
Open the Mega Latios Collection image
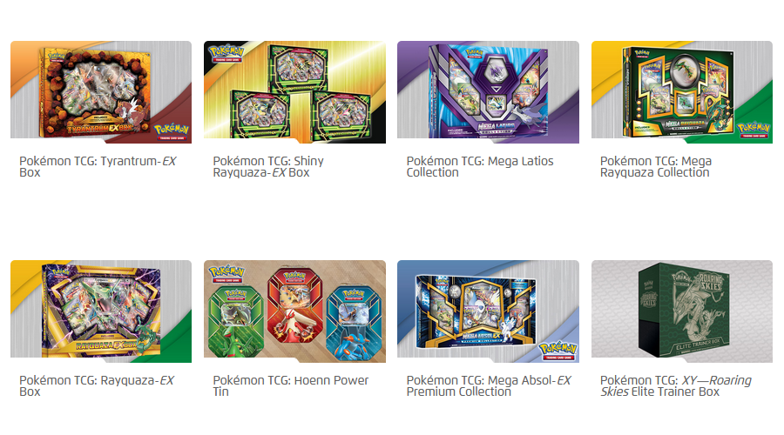coord(489,92)
